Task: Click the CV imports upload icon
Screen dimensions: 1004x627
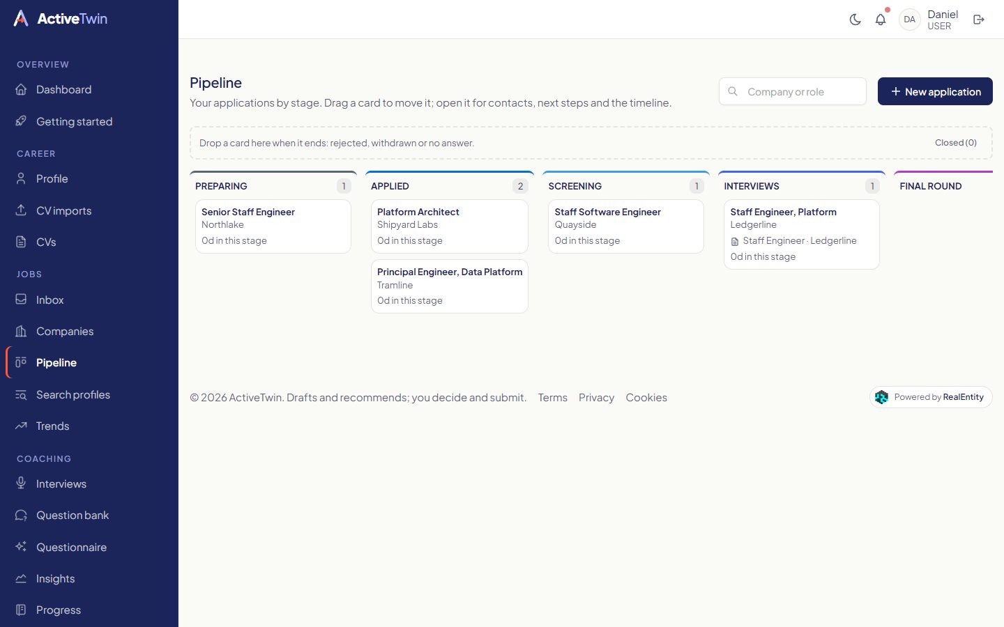Action: click(x=21, y=210)
